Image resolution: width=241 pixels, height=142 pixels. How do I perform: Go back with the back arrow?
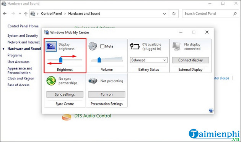tap(5, 14)
